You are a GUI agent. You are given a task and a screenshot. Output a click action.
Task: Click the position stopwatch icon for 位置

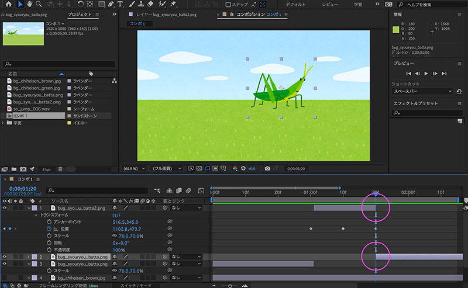pyautogui.click(x=49, y=230)
